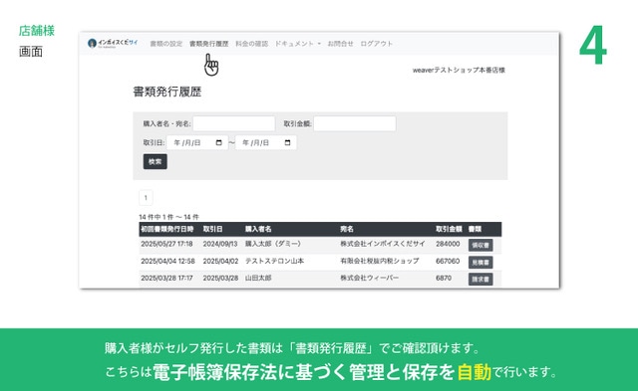Select cell 2024/09/13 transaction date
638x391 pixels.
[x=220, y=244]
